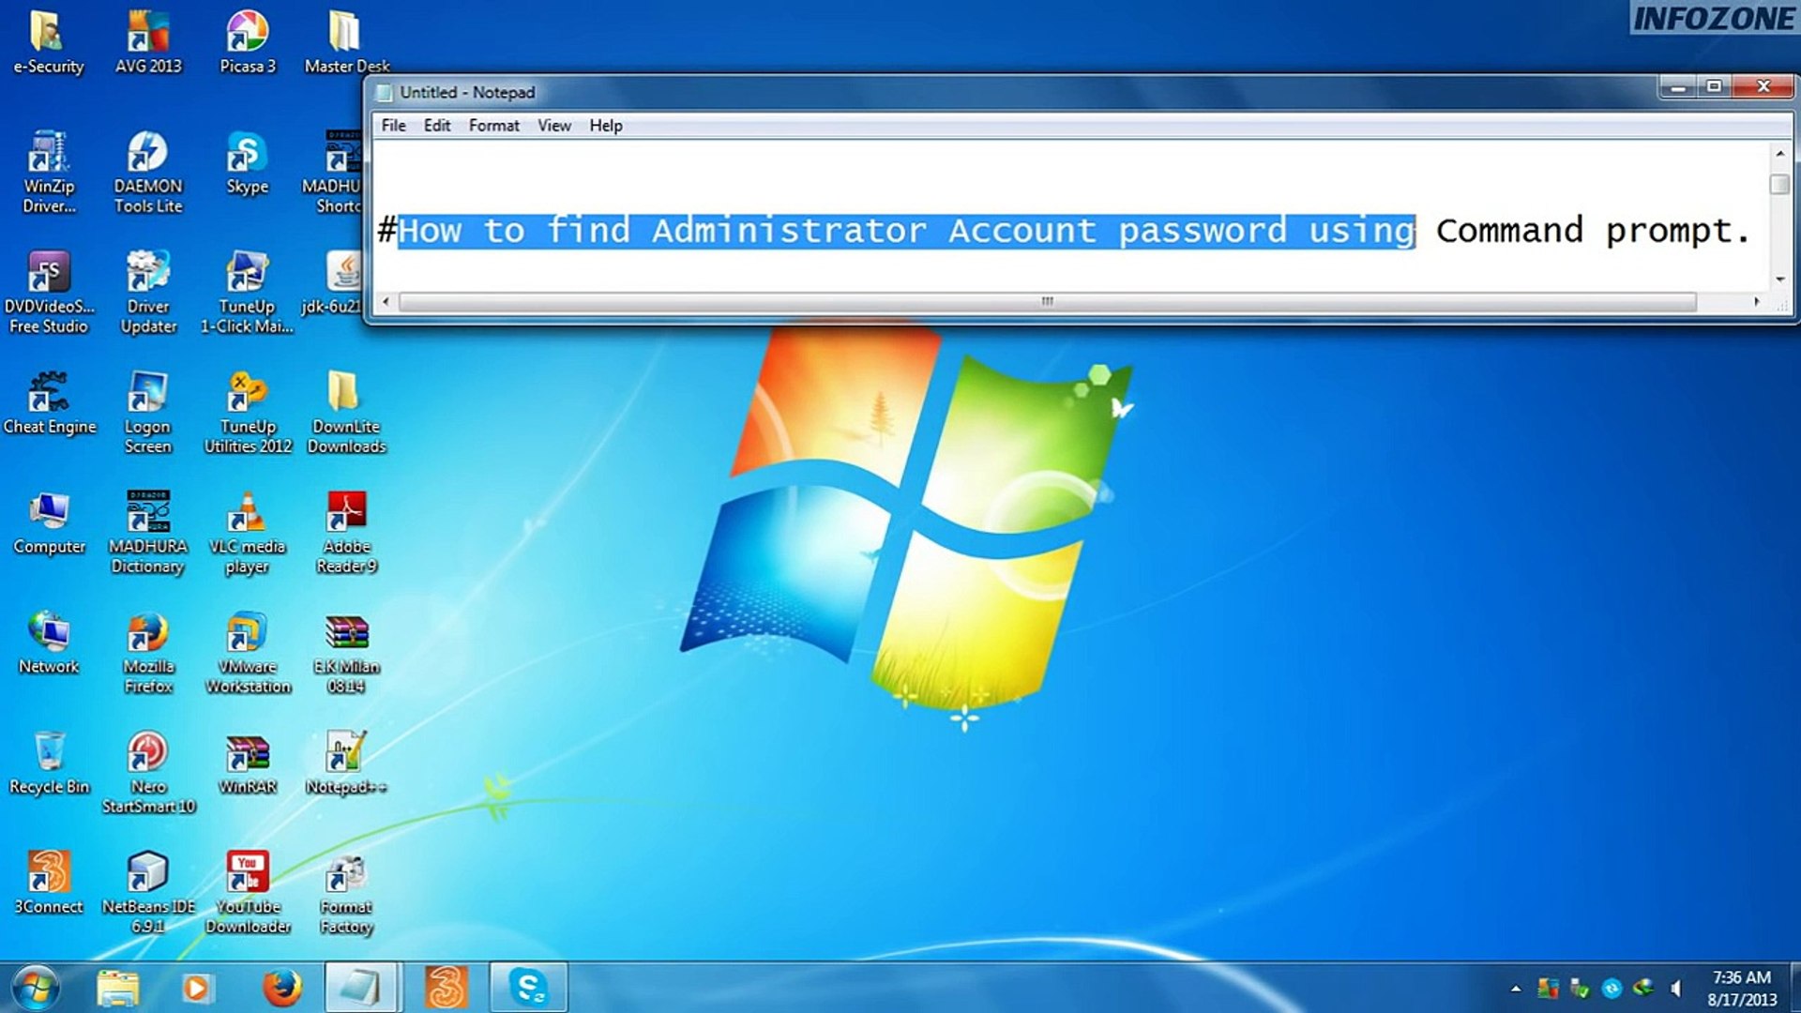
Task: Click the Notepad taskbar button
Action: pos(361,988)
